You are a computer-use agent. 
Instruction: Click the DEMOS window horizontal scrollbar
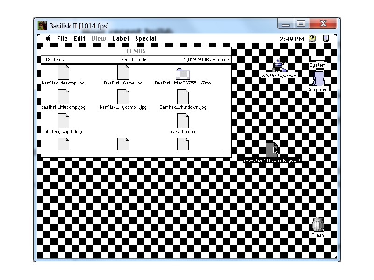pyautogui.click(x=133, y=154)
